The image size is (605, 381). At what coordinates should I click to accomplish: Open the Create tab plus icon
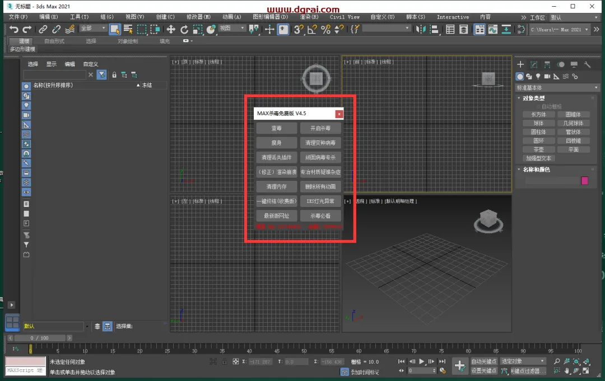[520, 64]
